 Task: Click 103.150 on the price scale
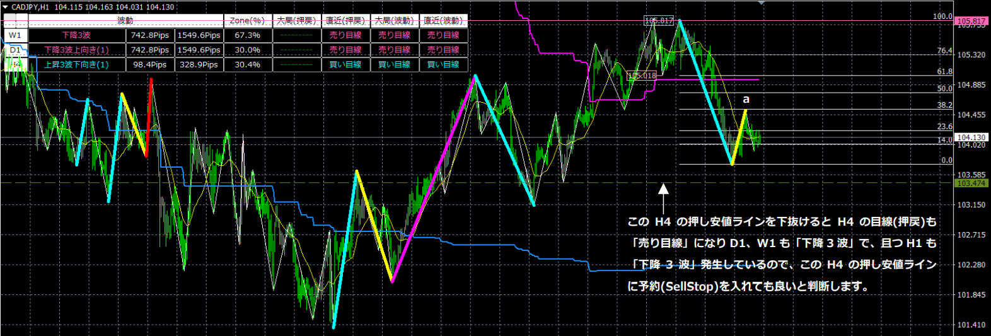971,205
